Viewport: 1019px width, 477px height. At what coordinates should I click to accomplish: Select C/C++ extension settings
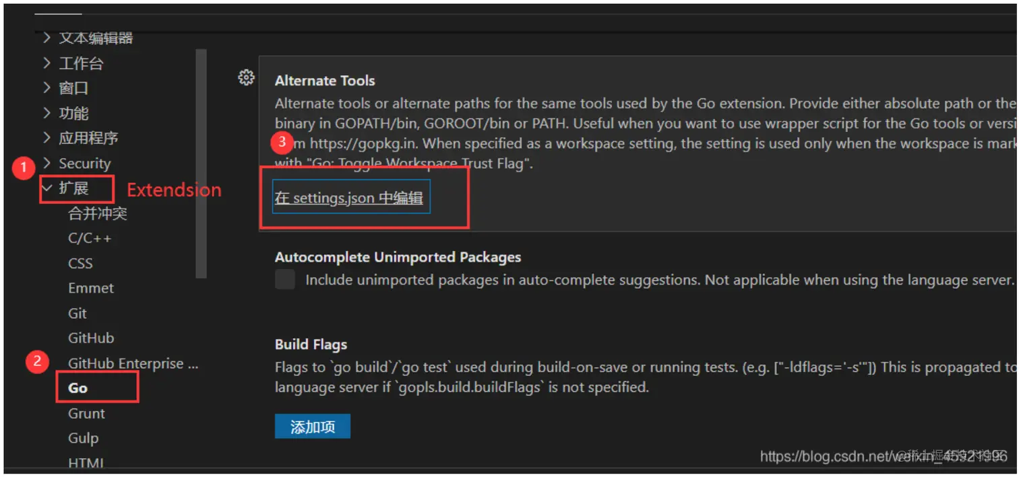tap(90, 238)
